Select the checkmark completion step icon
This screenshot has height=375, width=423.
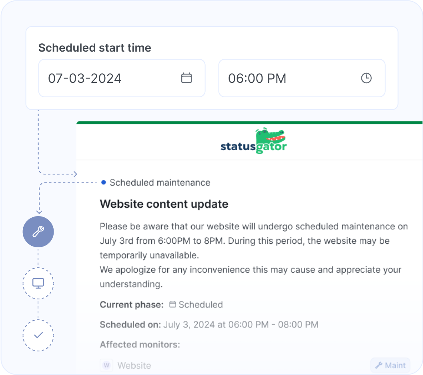coord(38,335)
